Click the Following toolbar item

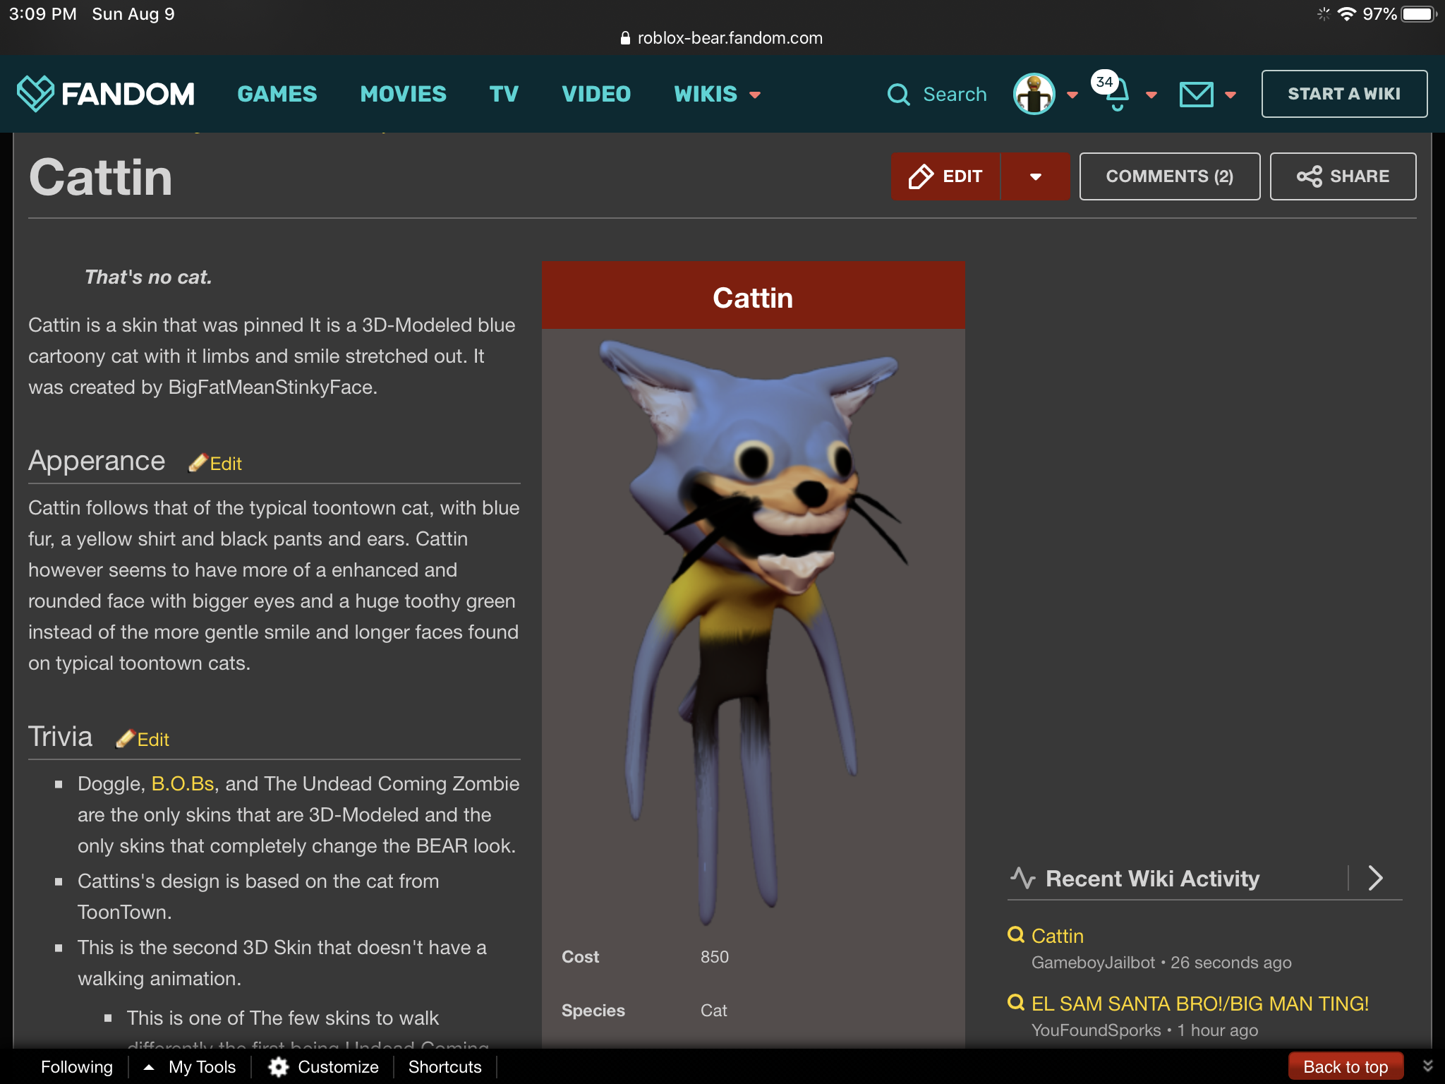pos(77,1067)
